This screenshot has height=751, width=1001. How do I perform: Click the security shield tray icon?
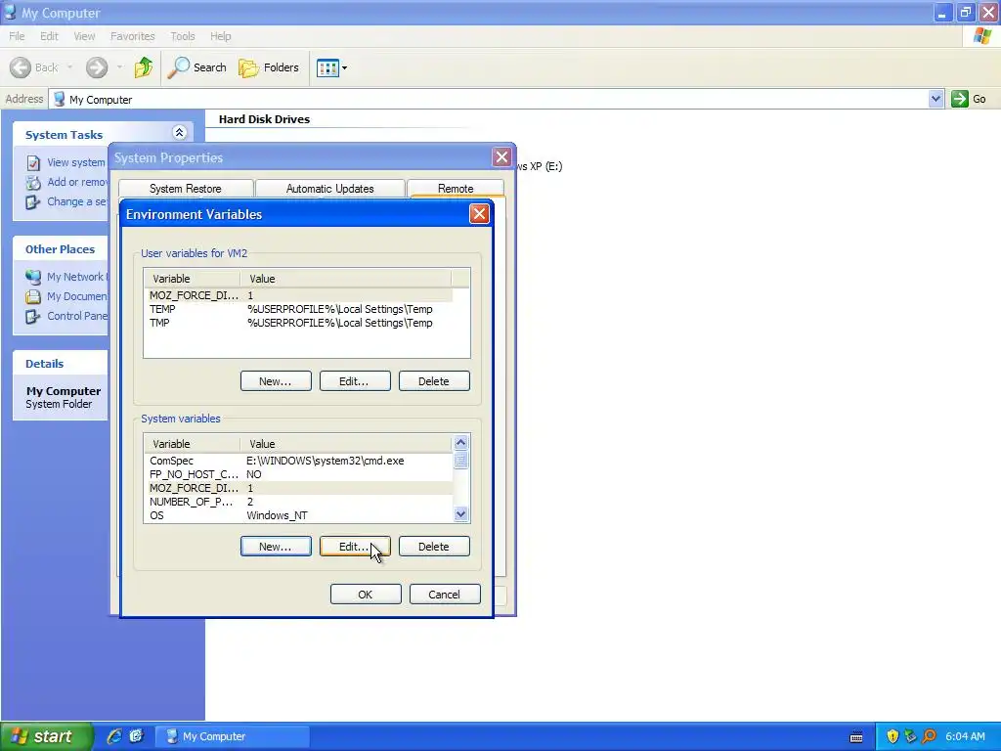click(x=892, y=737)
